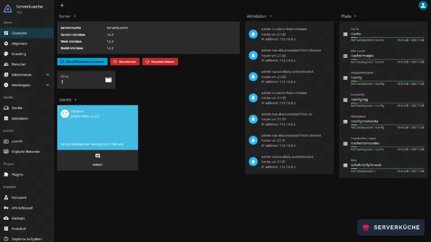The image size is (431, 242).
Task: Open Allgemein settings page
Action: [27, 43]
